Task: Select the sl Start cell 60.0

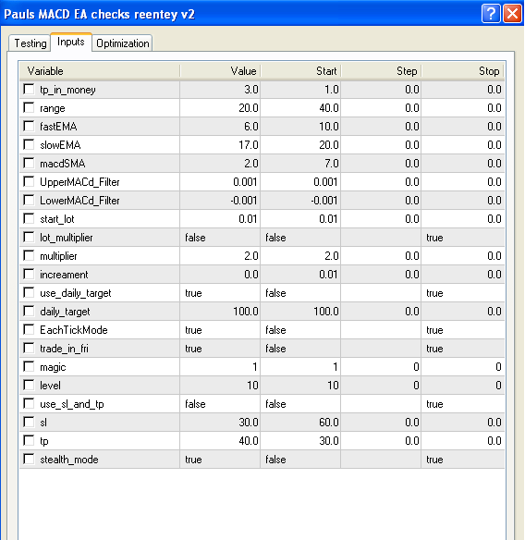Action: 300,423
